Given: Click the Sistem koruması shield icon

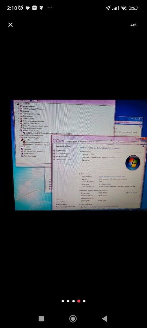Looking at the screenshot, I should tap(55, 156).
